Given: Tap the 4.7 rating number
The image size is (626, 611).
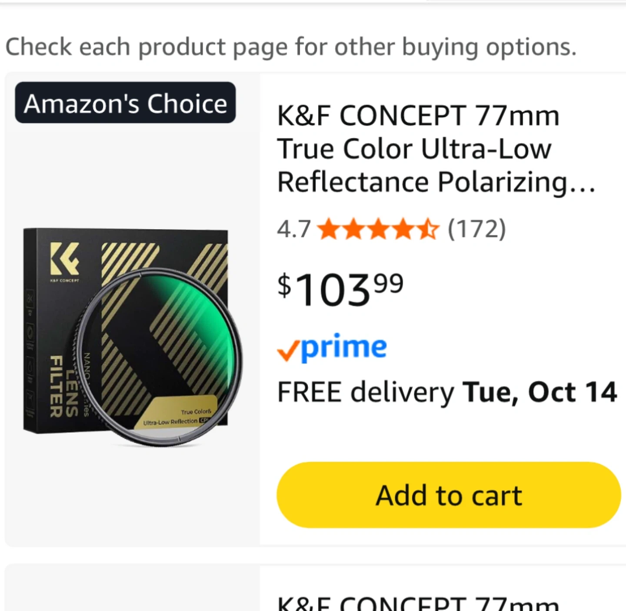Looking at the screenshot, I should tap(293, 229).
